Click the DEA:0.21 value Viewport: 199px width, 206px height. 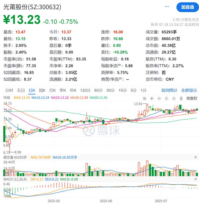point(52,179)
